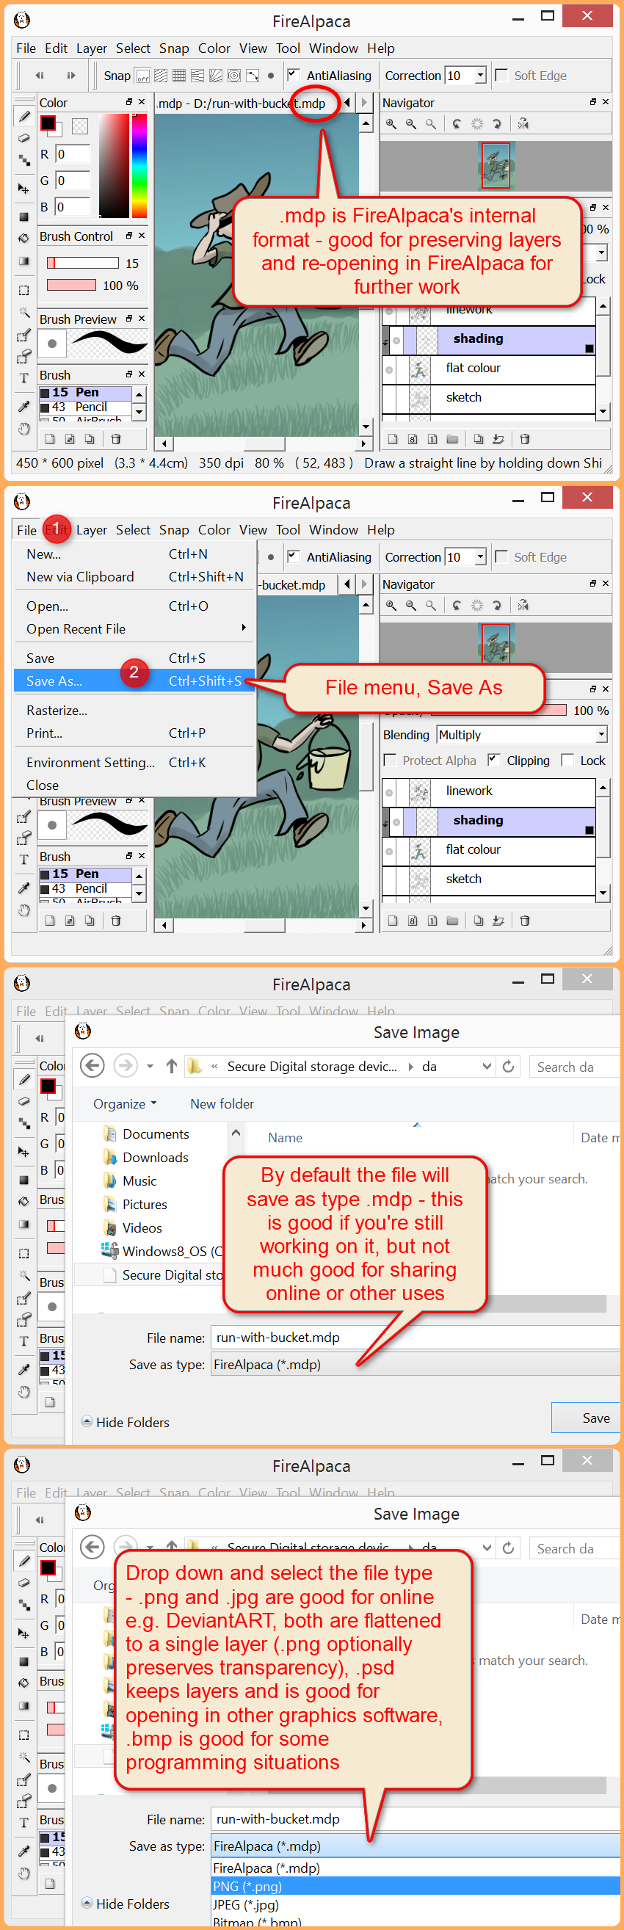The width and height of the screenshot is (624, 1930).
Task: Choose Rasterize... from the File menu
Action: pyautogui.click(x=136, y=711)
